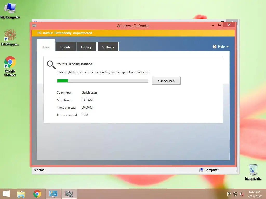This screenshot has width=266, height=199.
Task: Click the scan progress bar
Action: click(102, 81)
